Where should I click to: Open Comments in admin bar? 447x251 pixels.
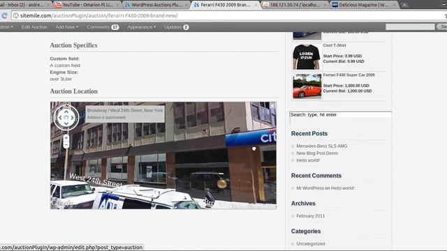tap(103, 27)
